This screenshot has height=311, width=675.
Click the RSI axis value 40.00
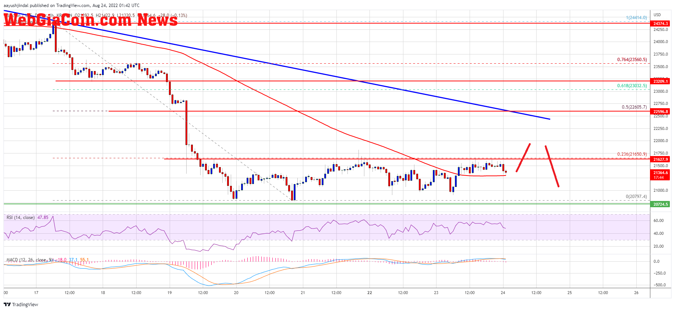pos(658,234)
